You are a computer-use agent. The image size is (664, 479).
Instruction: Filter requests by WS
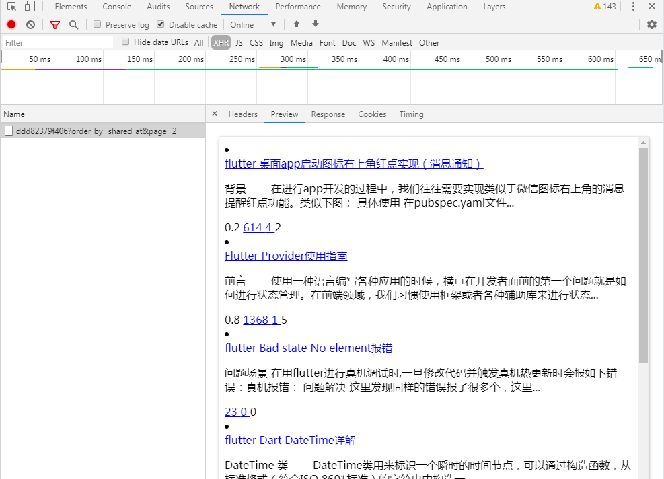pyautogui.click(x=369, y=43)
